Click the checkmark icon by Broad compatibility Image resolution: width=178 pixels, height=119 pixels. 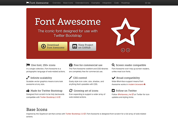(113, 78)
